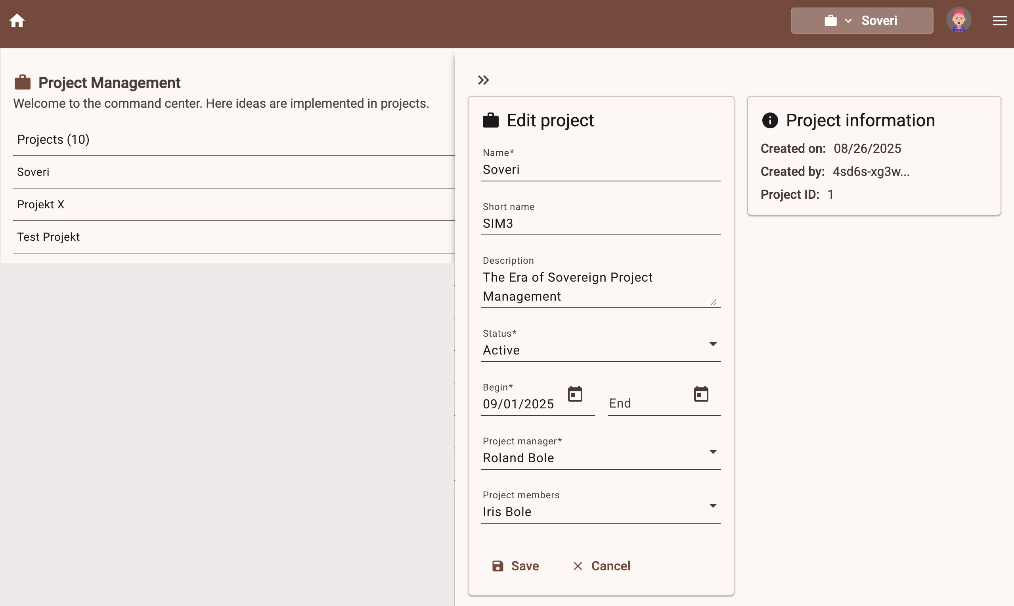Expand the Project manager dropdown
The height and width of the screenshot is (606, 1014).
tap(712, 452)
